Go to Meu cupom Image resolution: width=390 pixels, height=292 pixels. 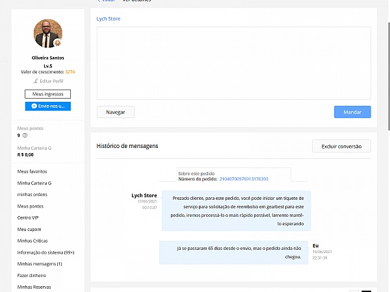pos(29,229)
